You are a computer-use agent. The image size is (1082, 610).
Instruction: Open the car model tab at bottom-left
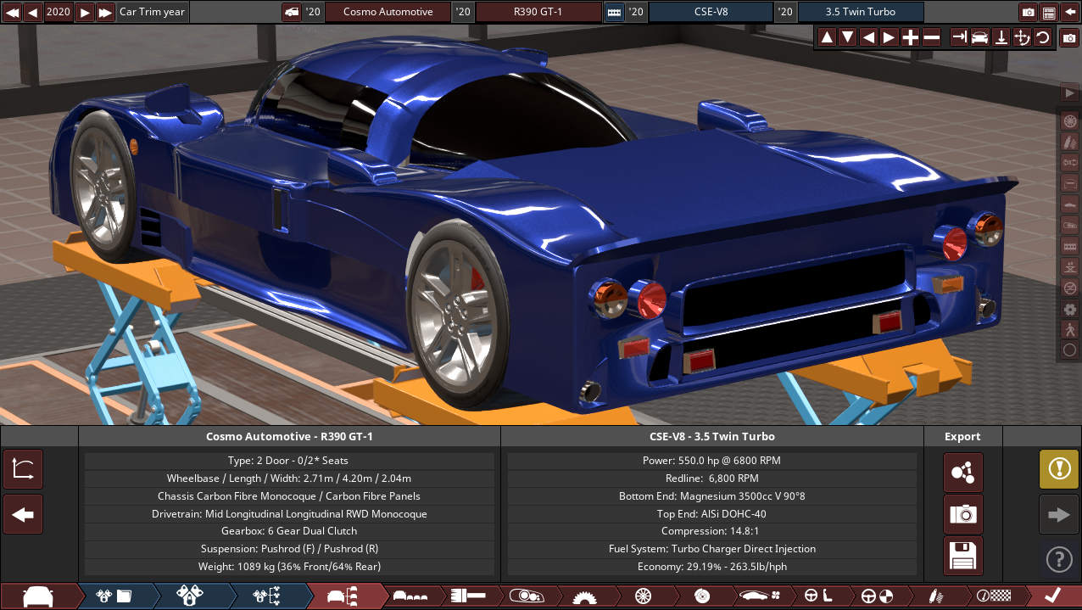37,596
